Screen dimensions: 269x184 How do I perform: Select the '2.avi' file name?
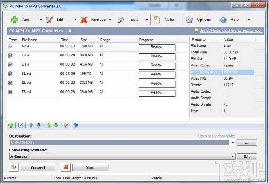pos(25,55)
